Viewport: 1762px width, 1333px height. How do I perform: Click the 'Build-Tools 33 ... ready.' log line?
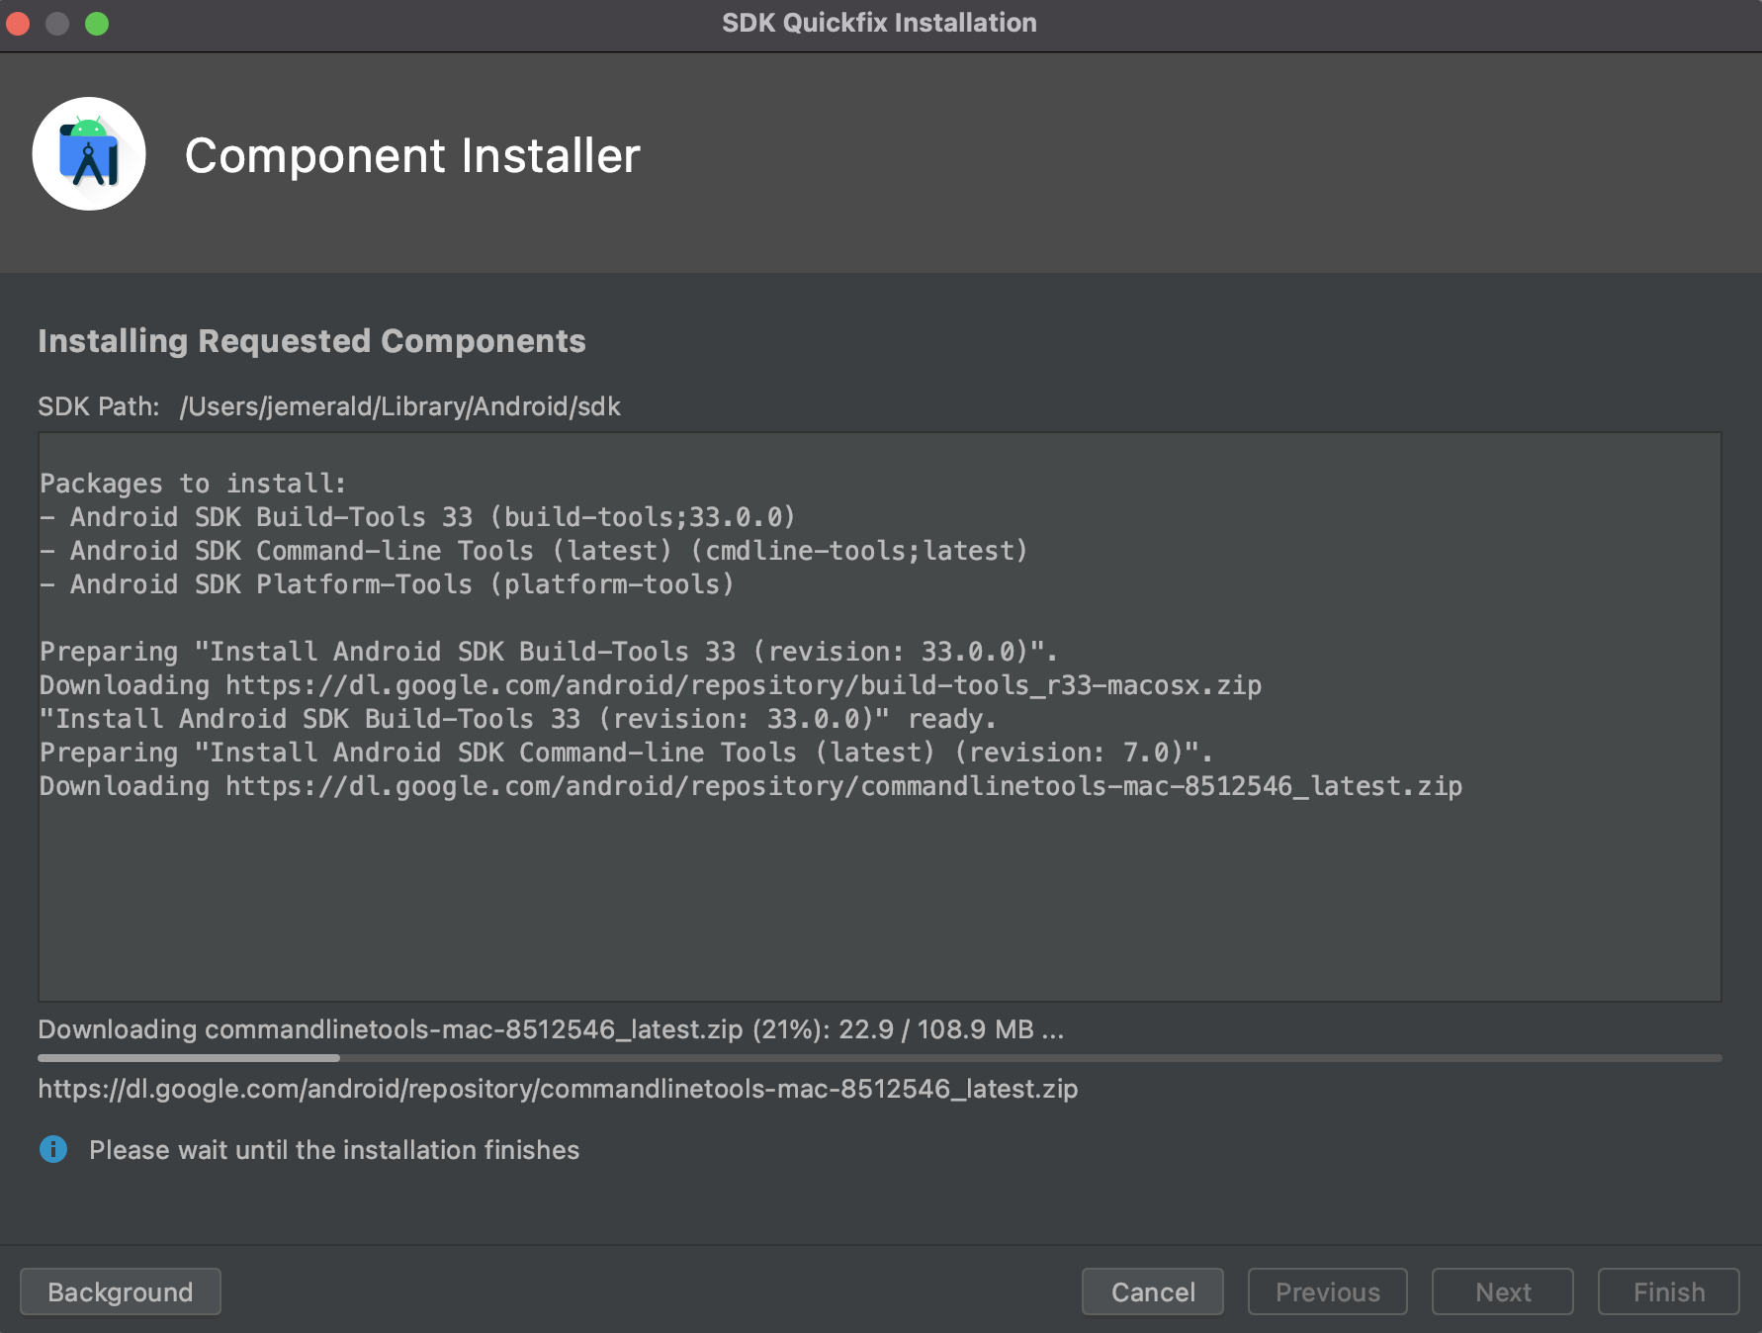518,719
